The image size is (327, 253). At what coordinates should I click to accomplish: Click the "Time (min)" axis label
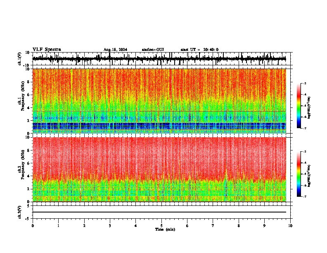point(165,229)
